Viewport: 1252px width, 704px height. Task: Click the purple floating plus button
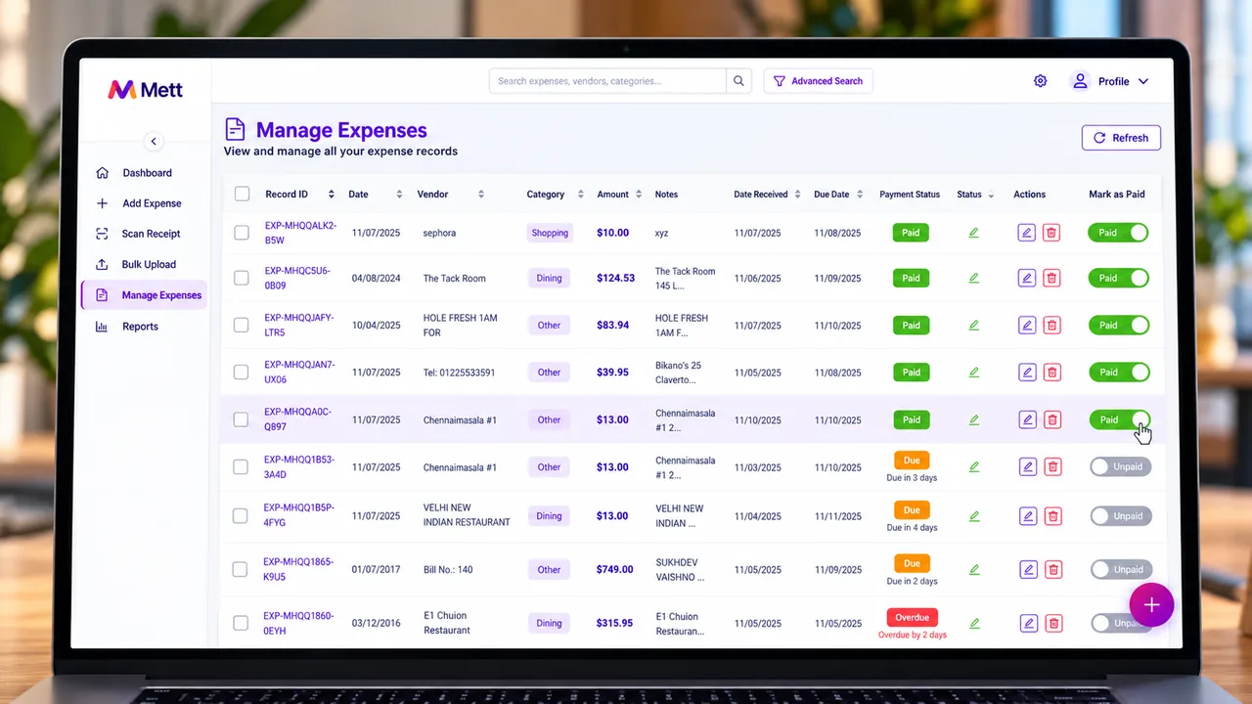[1151, 604]
